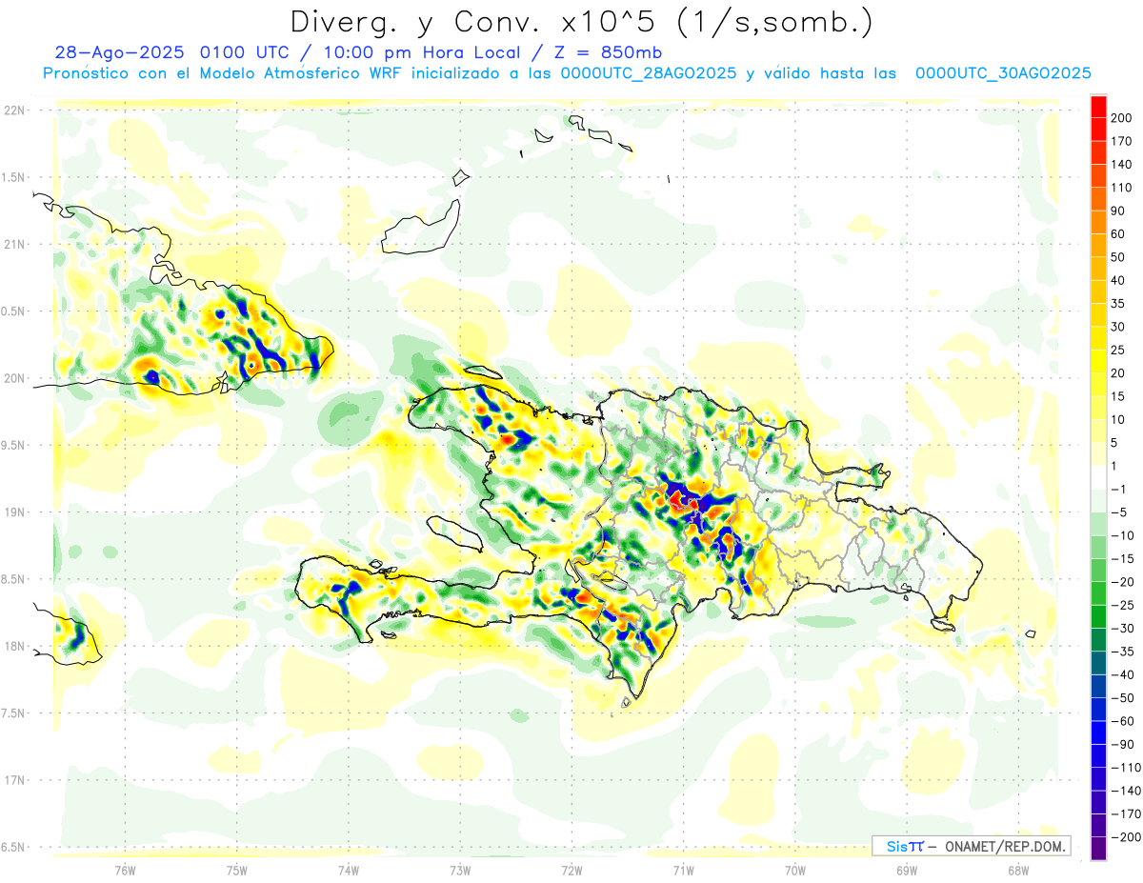1143x883 pixels.
Task: Select the '28-Ago-2025 0100 UTC' date text
Action: coord(169,52)
